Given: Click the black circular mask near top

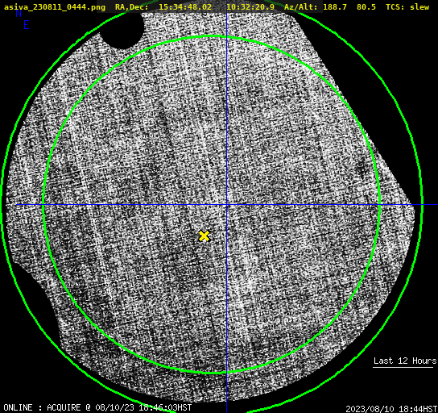Looking at the screenshot, I should click(x=122, y=29).
